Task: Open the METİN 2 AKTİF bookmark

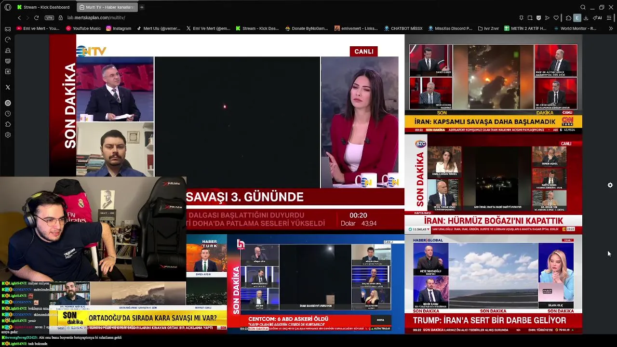Action: [x=525, y=28]
